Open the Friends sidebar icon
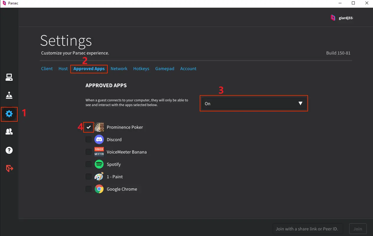373x236 pixels. point(9,132)
